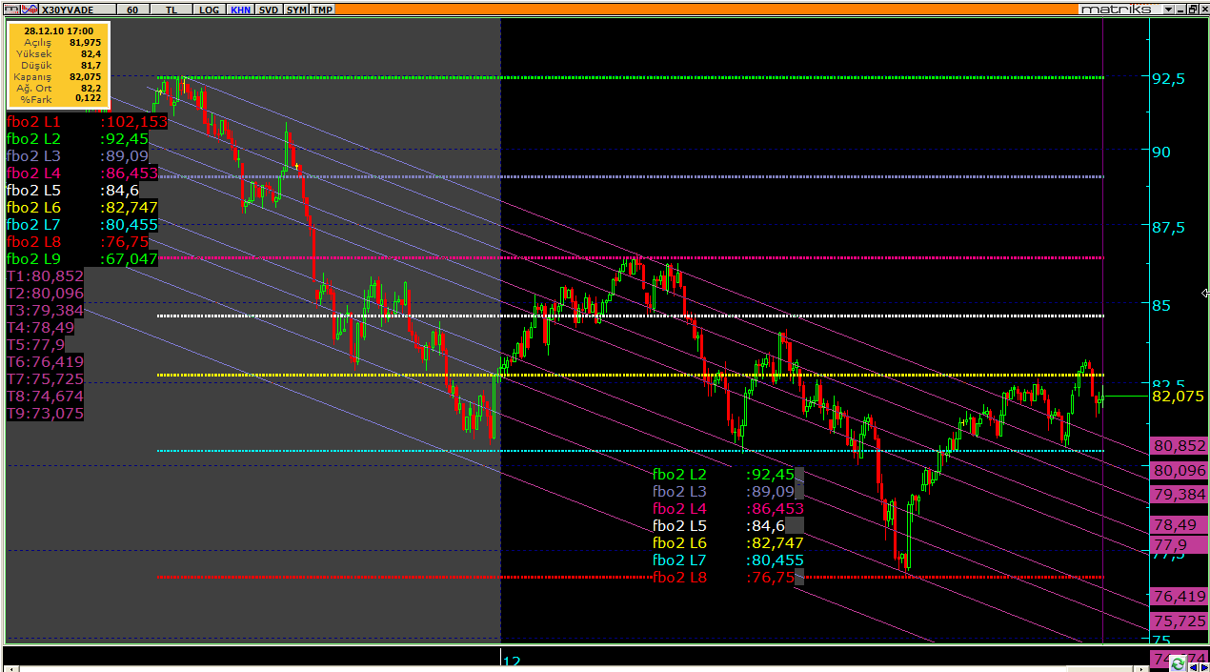Toggle the KHN button

pyautogui.click(x=241, y=9)
